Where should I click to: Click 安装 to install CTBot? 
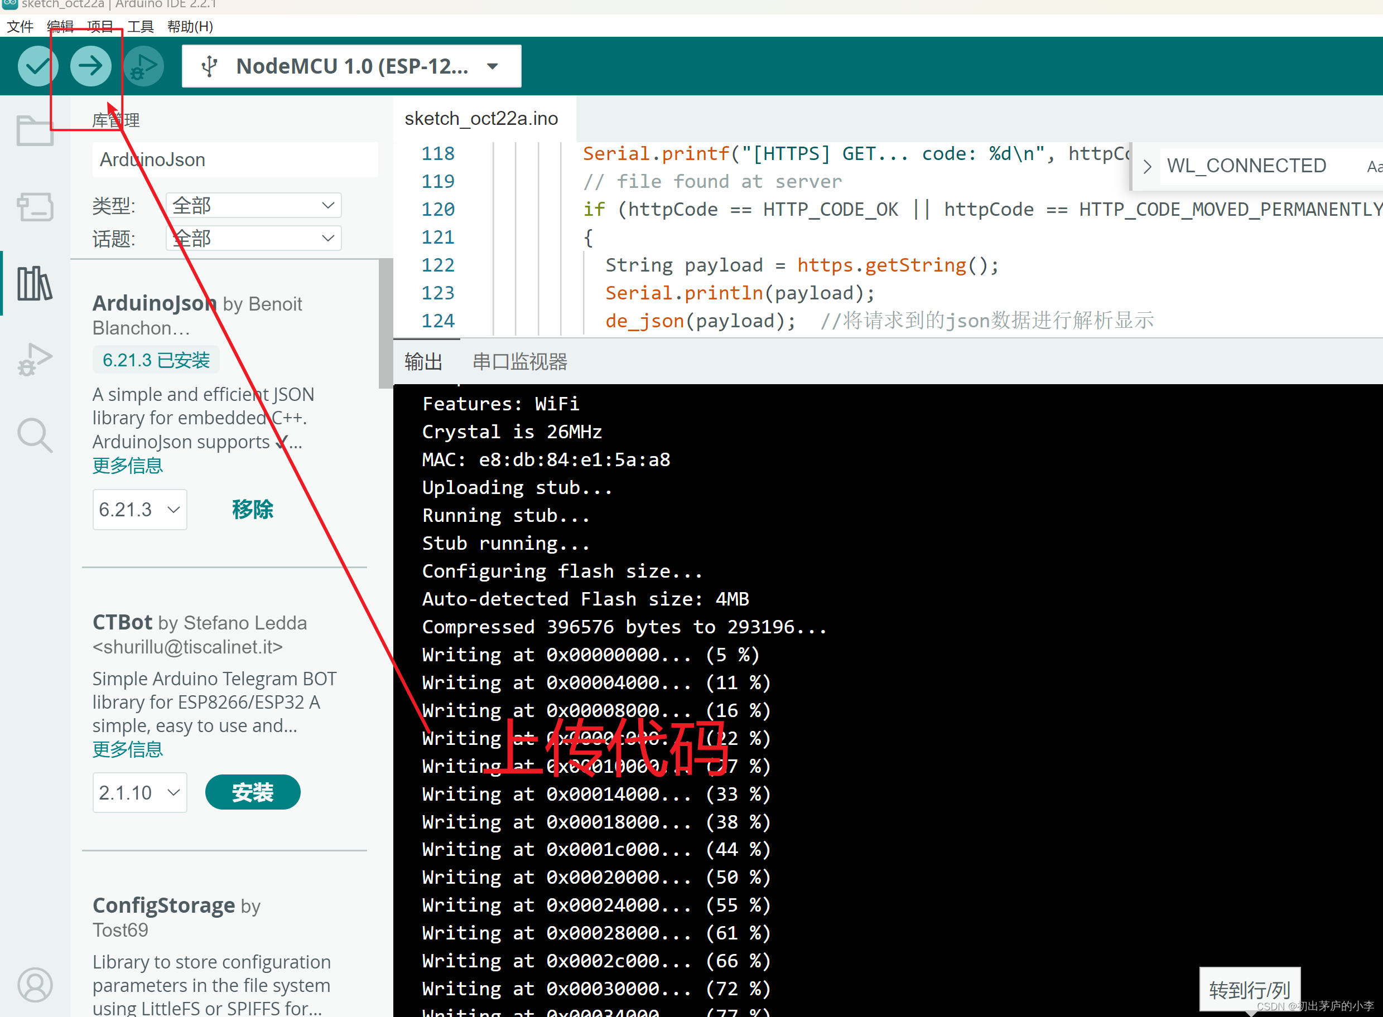pyautogui.click(x=253, y=793)
